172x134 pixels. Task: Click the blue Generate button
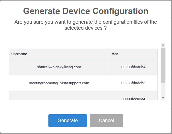point(67,121)
